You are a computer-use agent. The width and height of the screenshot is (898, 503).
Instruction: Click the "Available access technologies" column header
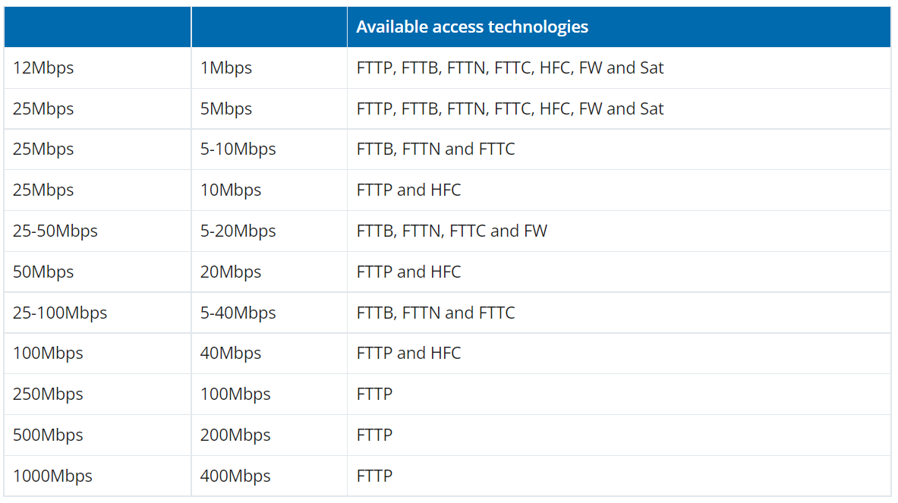coord(472,27)
